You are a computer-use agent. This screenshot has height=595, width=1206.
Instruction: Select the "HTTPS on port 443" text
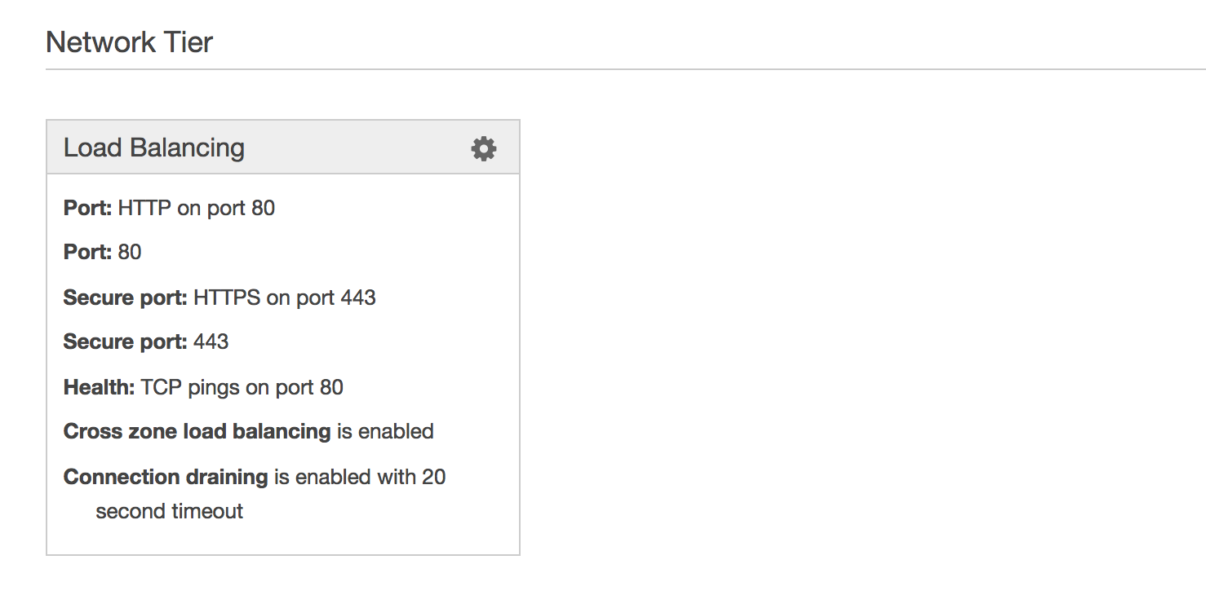(285, 297)
